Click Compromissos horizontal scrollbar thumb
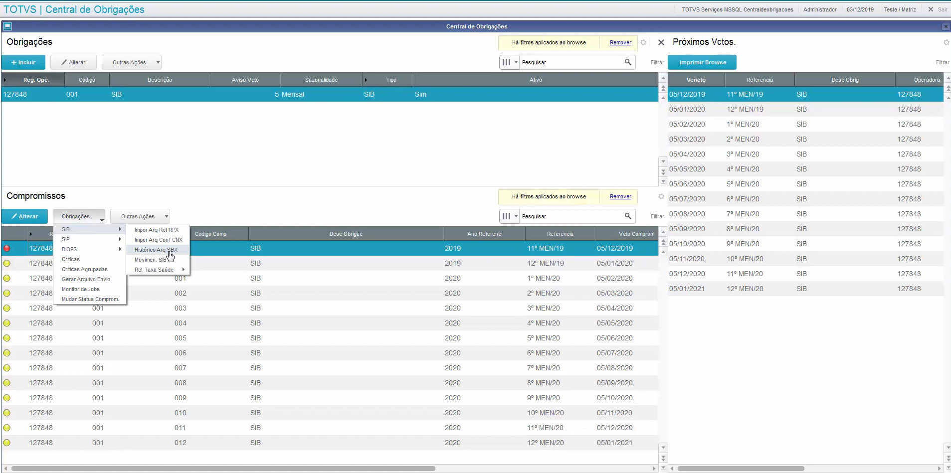Screen dimensions: 951x473 pos(223,469)
